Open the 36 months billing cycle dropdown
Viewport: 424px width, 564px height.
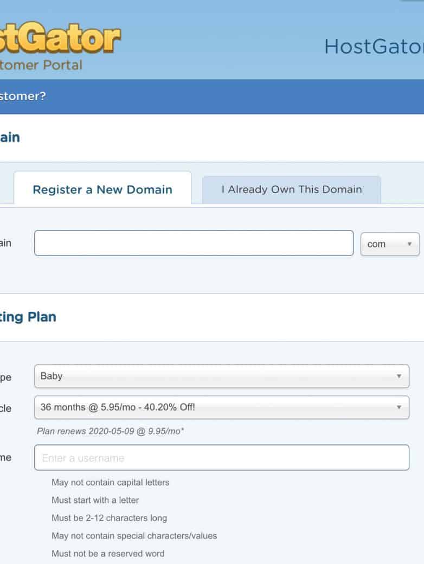(221, 407)
